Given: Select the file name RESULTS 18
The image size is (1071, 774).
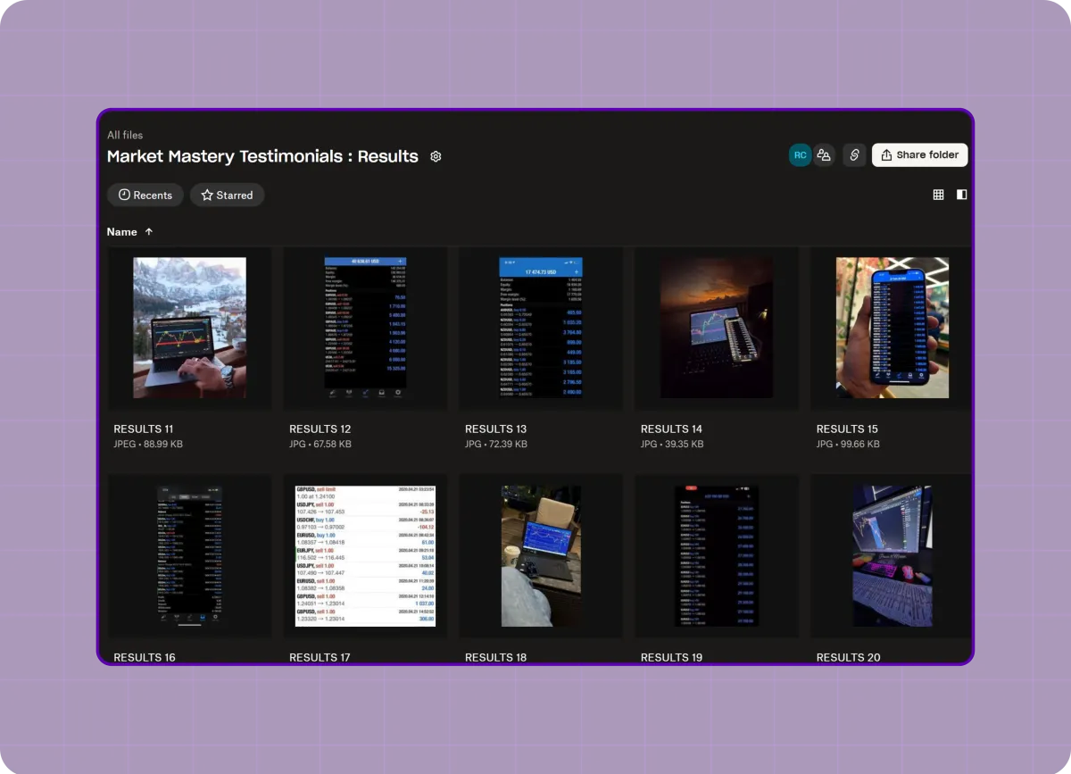Looking at the screenshot, I should click(496, 657).
